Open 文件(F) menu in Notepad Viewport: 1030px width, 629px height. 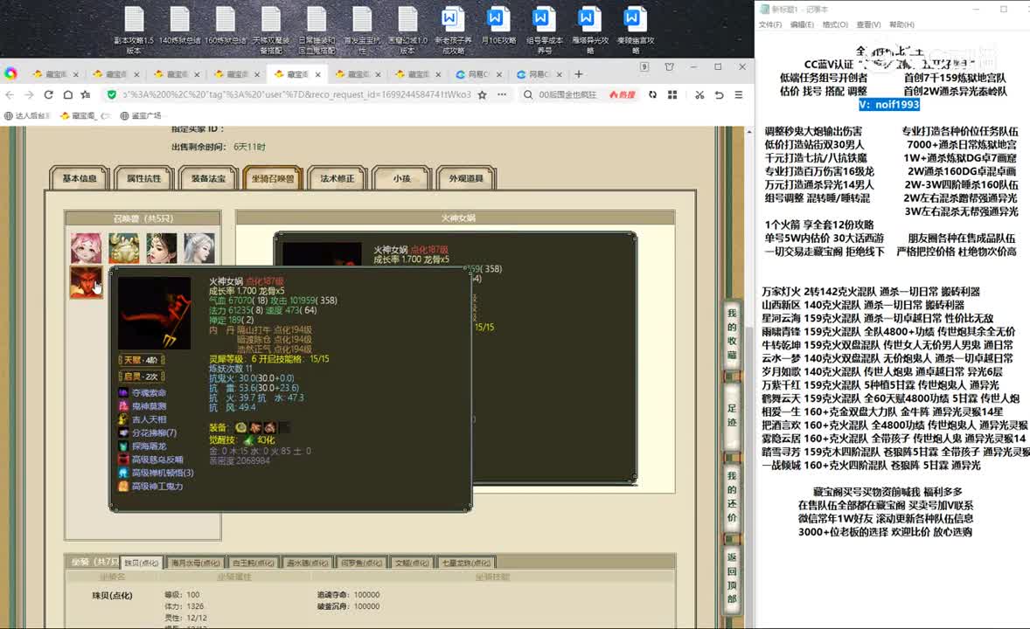770,24
